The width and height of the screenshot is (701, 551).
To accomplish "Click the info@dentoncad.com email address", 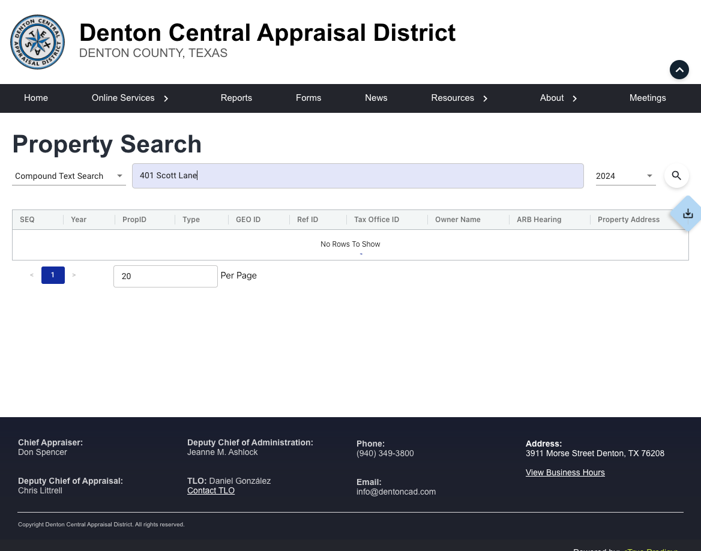I will click(x=396, y=492).
